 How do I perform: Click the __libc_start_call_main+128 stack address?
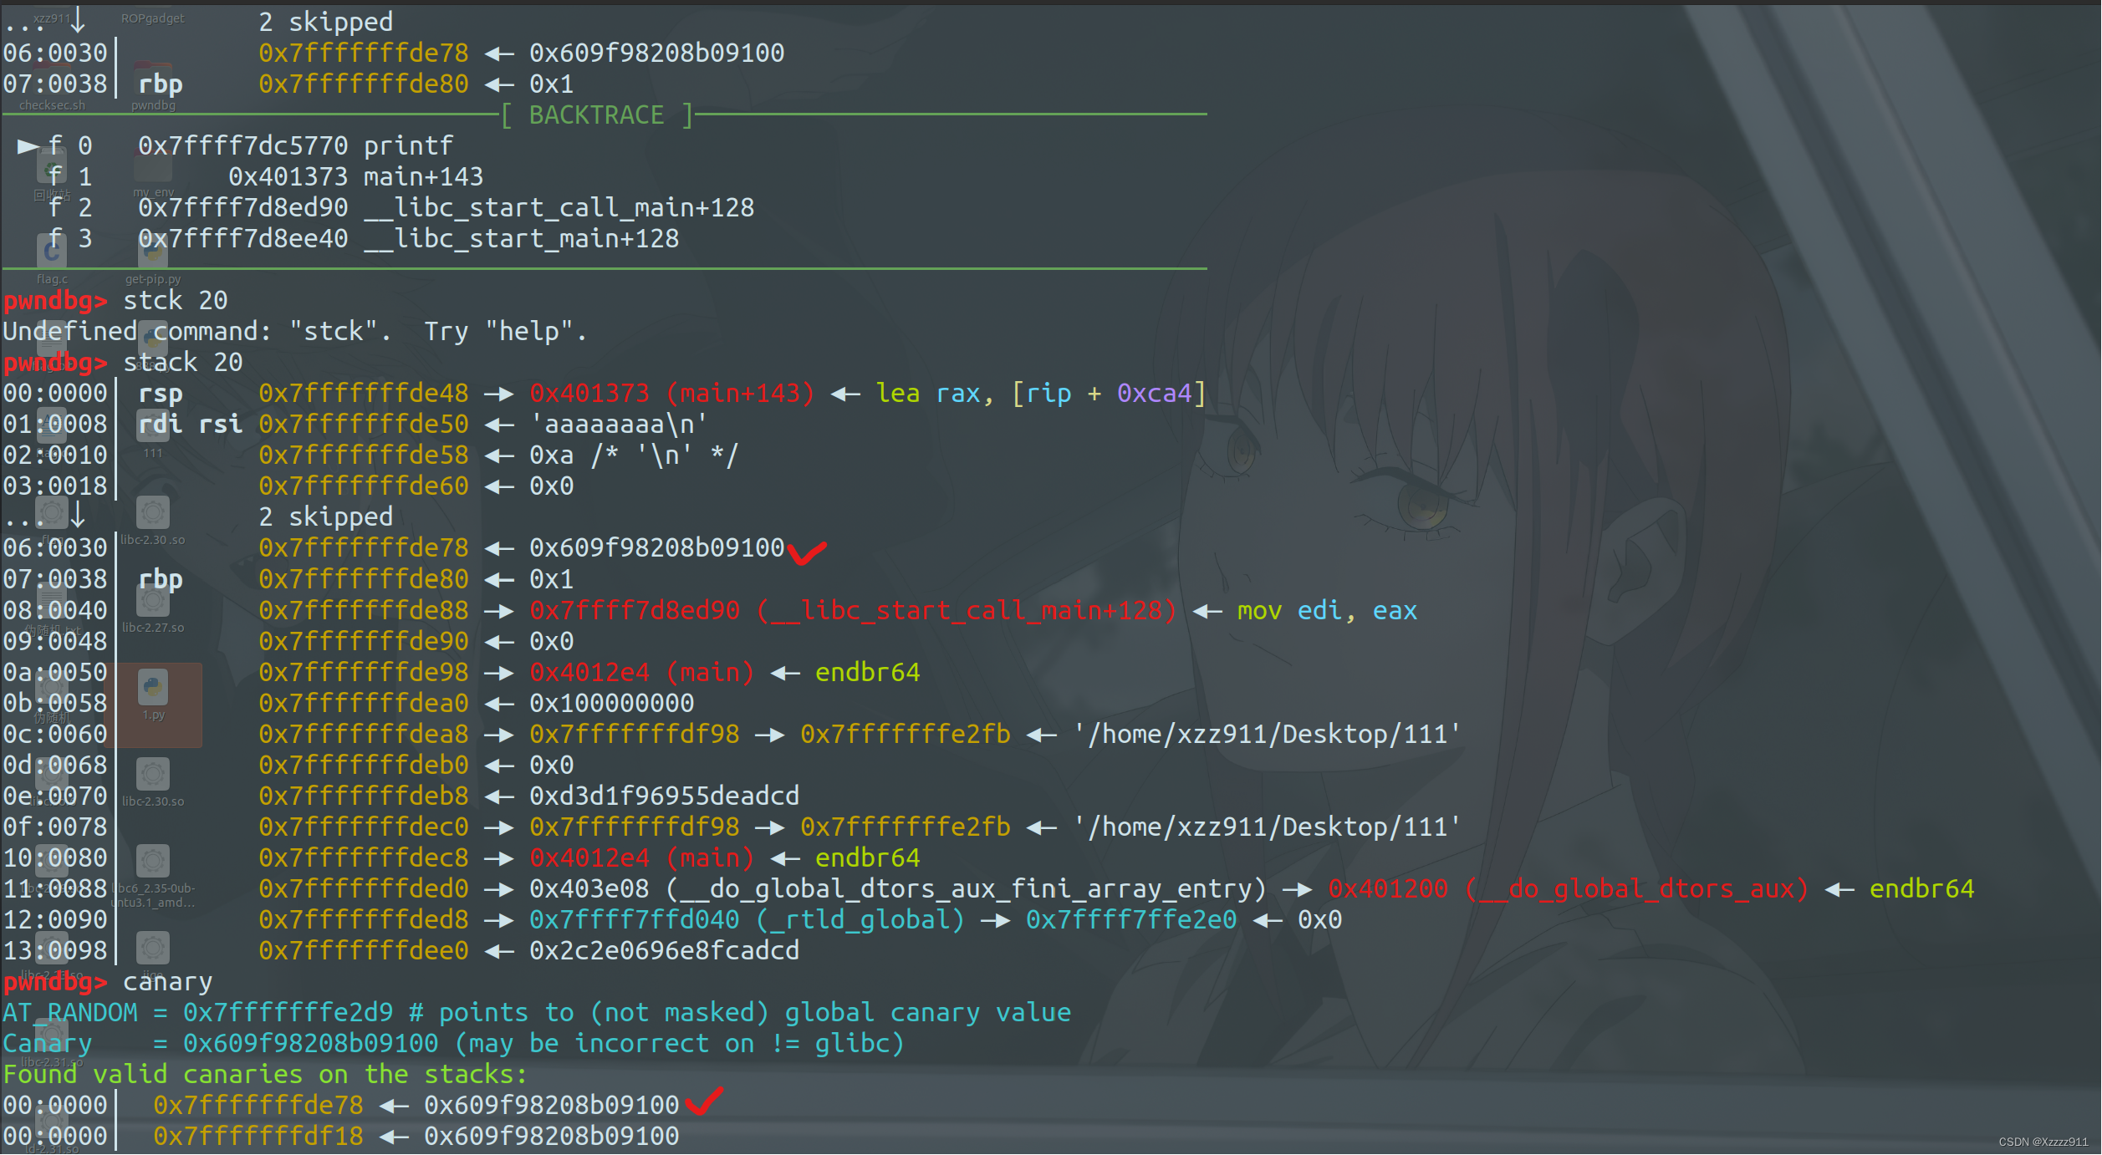[x=852, y=610]
